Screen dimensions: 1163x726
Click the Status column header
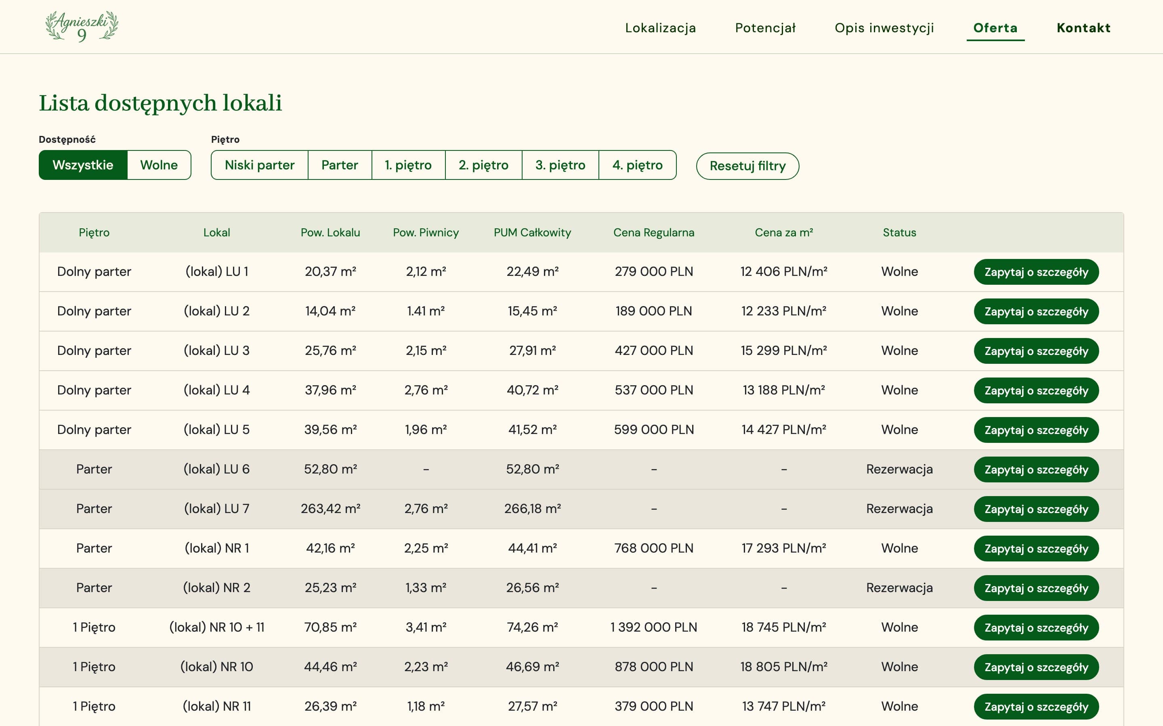(x=899, y=232)
